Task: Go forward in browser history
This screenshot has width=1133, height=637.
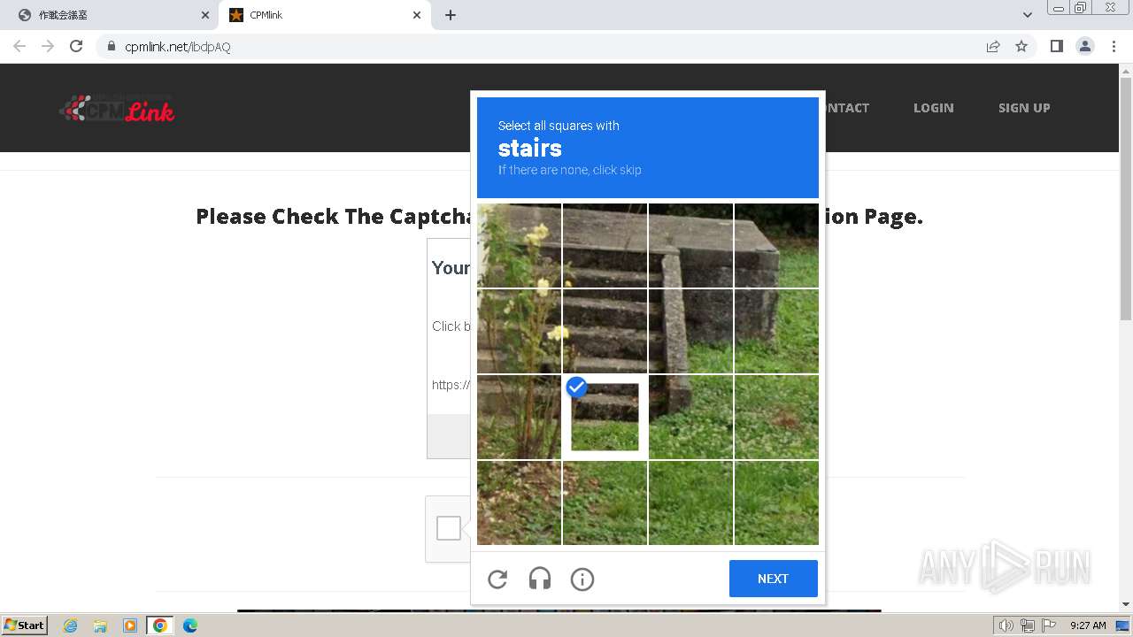Action: (x=48, y=46)
